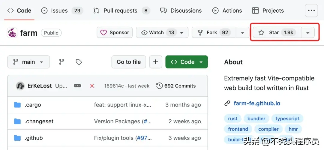The image size is (324, 150).
Task: Select the rust topic tag
Action: tap(233, 118)
